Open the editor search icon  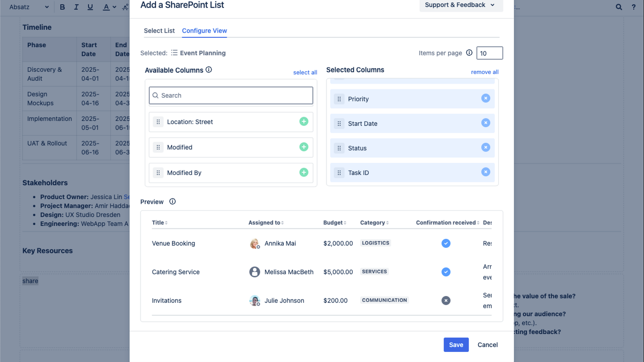[x=619, y=7]
